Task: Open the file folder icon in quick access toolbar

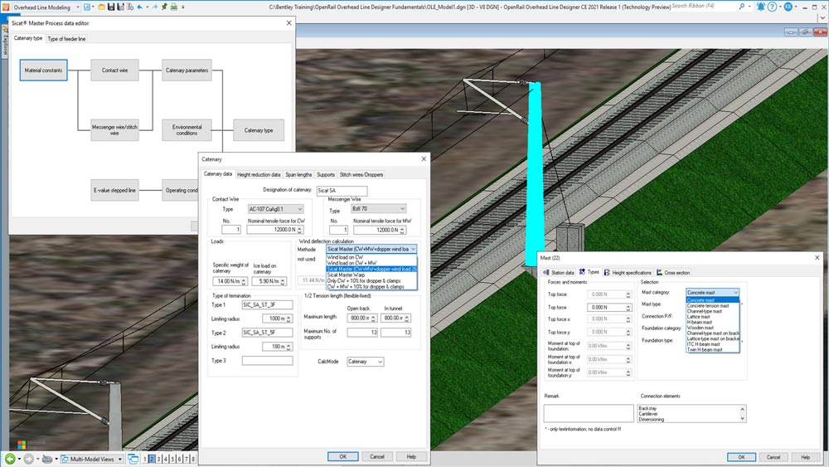Action: pyautogui.click(x=101, y=7)
